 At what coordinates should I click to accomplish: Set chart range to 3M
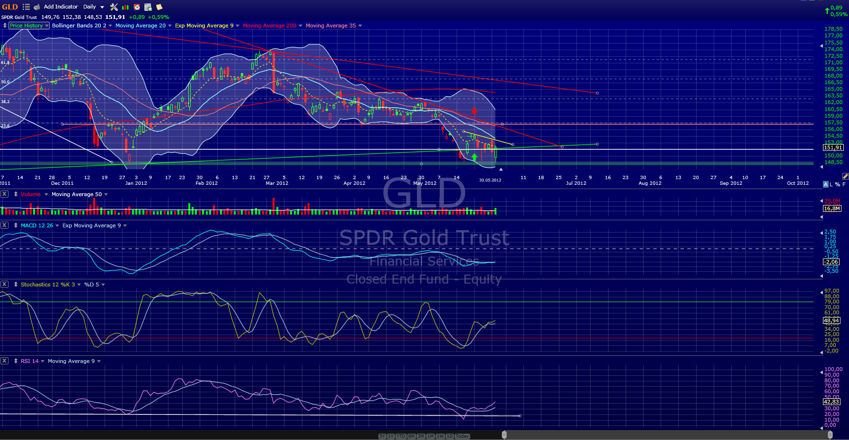coord(421,436)
